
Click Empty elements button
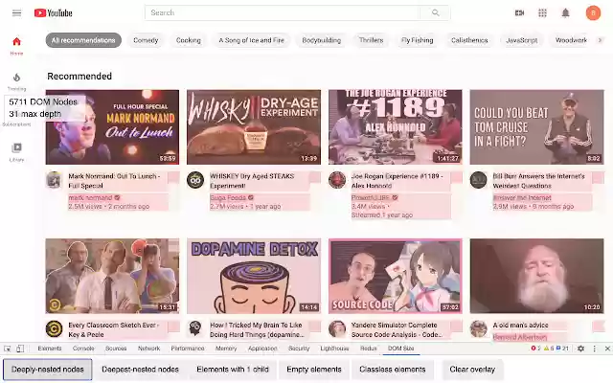click(x=314, y=370)
